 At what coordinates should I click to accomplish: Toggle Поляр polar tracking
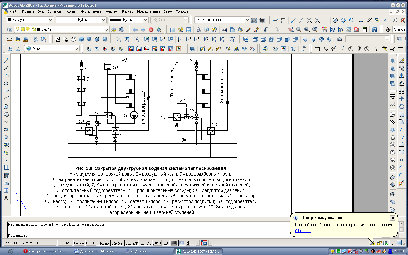pyautogui.click(x=103, y=243)
